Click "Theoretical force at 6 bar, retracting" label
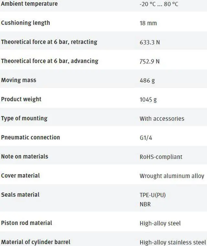Screen dimensions: 207x246 pyautogui.click(x=49, y=42)
